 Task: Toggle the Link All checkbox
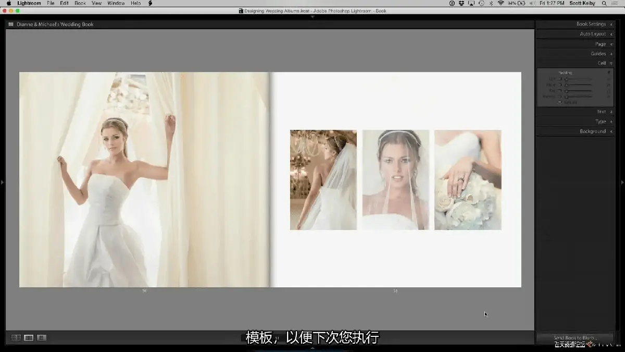pyautogui.click(x=560, y=102)
